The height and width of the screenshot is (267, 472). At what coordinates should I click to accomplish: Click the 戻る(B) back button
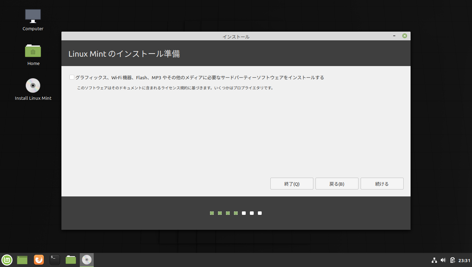point(337,184)
